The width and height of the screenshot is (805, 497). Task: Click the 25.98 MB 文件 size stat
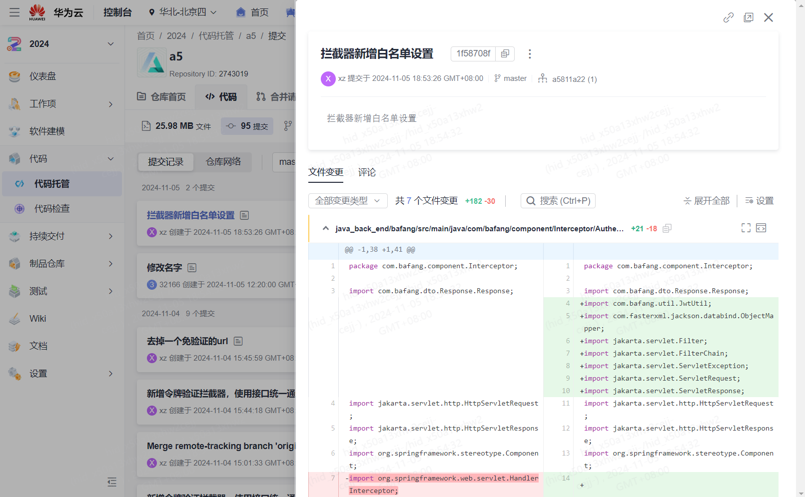[177, 126]
